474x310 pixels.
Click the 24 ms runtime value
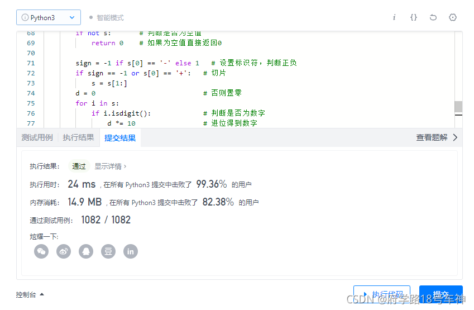pyautogui.click(x=82, y=184)
